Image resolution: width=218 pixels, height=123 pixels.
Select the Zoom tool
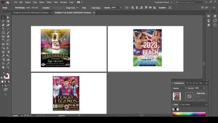(x=8, y=67)
